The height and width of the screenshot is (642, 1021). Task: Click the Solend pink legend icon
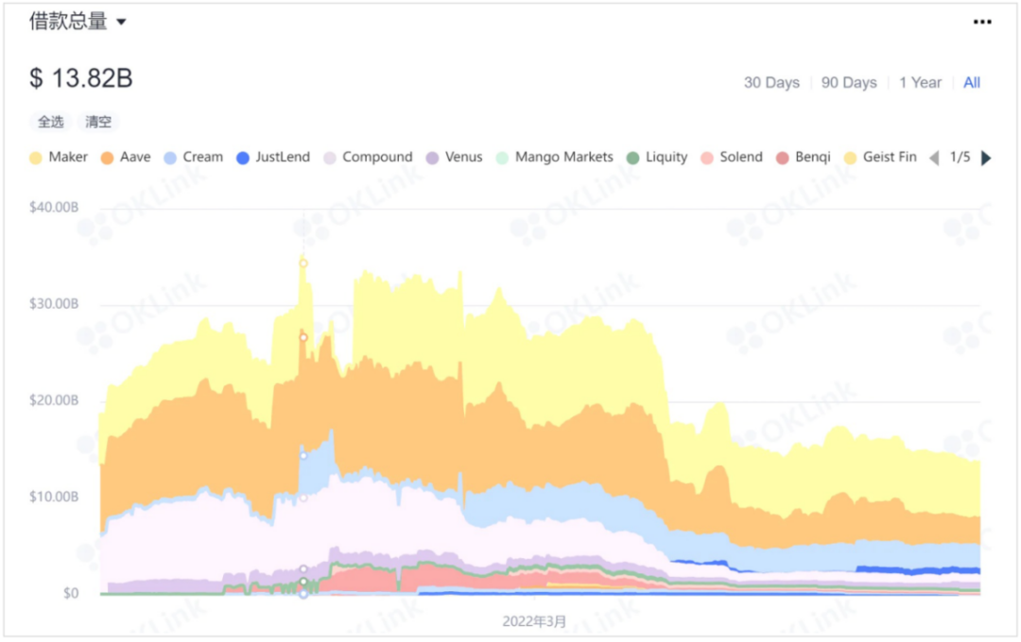point(706,158)
